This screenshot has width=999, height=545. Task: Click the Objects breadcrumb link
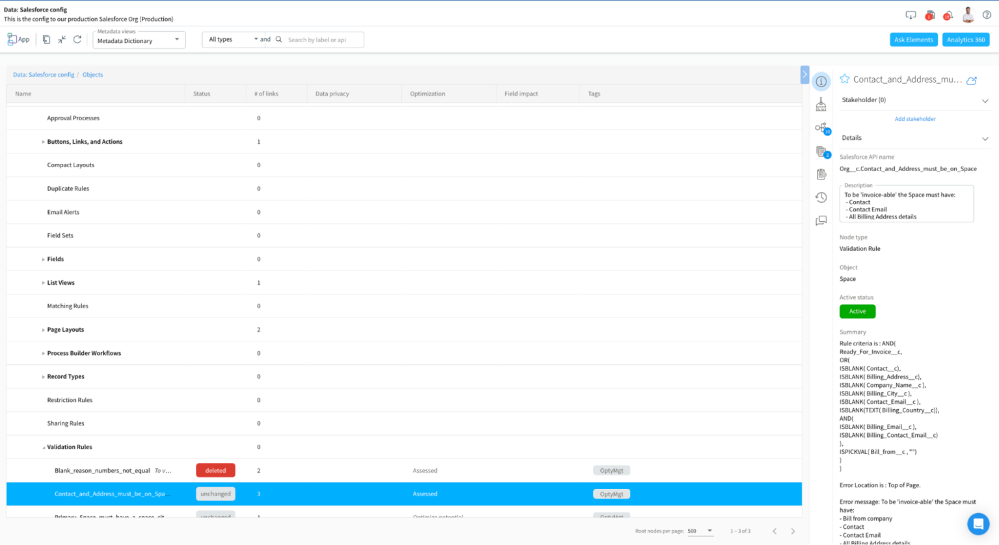point(92,74)
